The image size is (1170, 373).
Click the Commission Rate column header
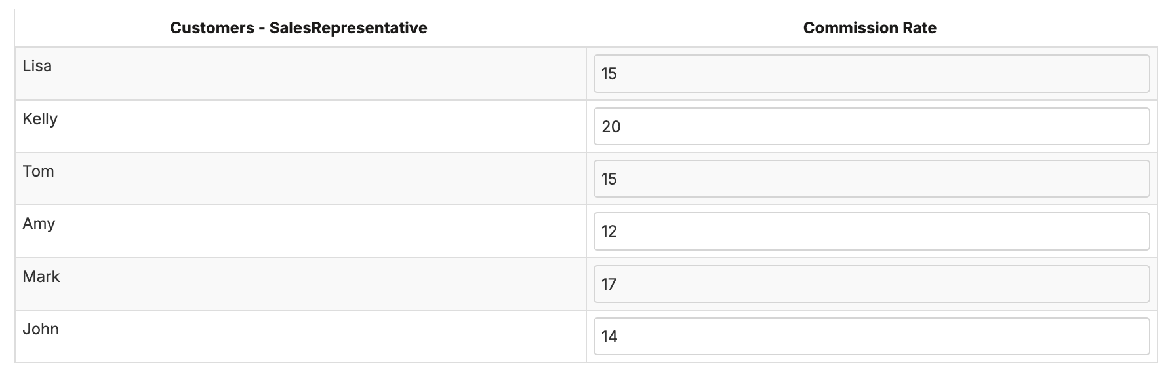[x=870, y=28]
